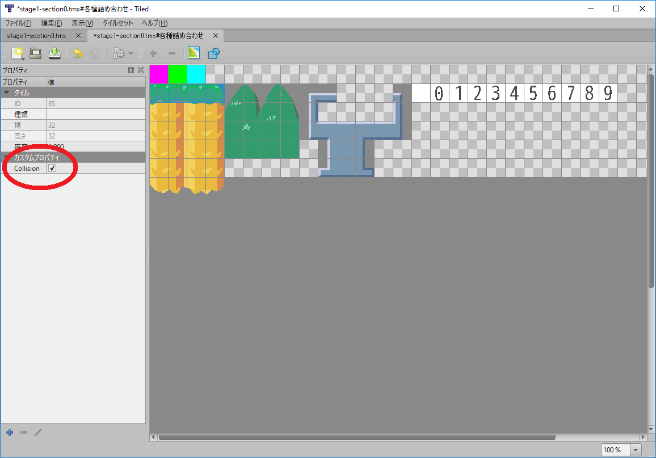This screenshot has width=656, height=458.
Task: Select the numbered digit 5 tile
Action: pos(532,93)
